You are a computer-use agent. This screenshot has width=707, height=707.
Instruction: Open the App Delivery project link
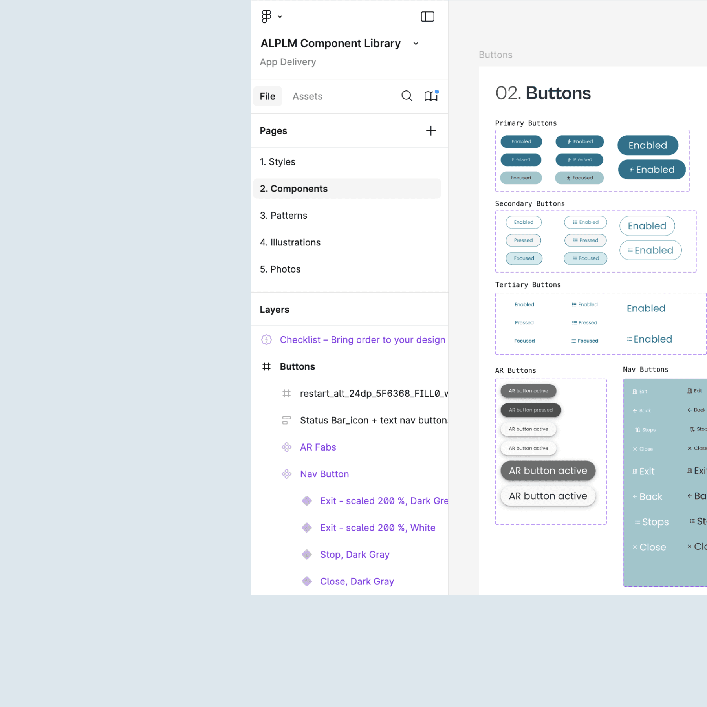288,62
